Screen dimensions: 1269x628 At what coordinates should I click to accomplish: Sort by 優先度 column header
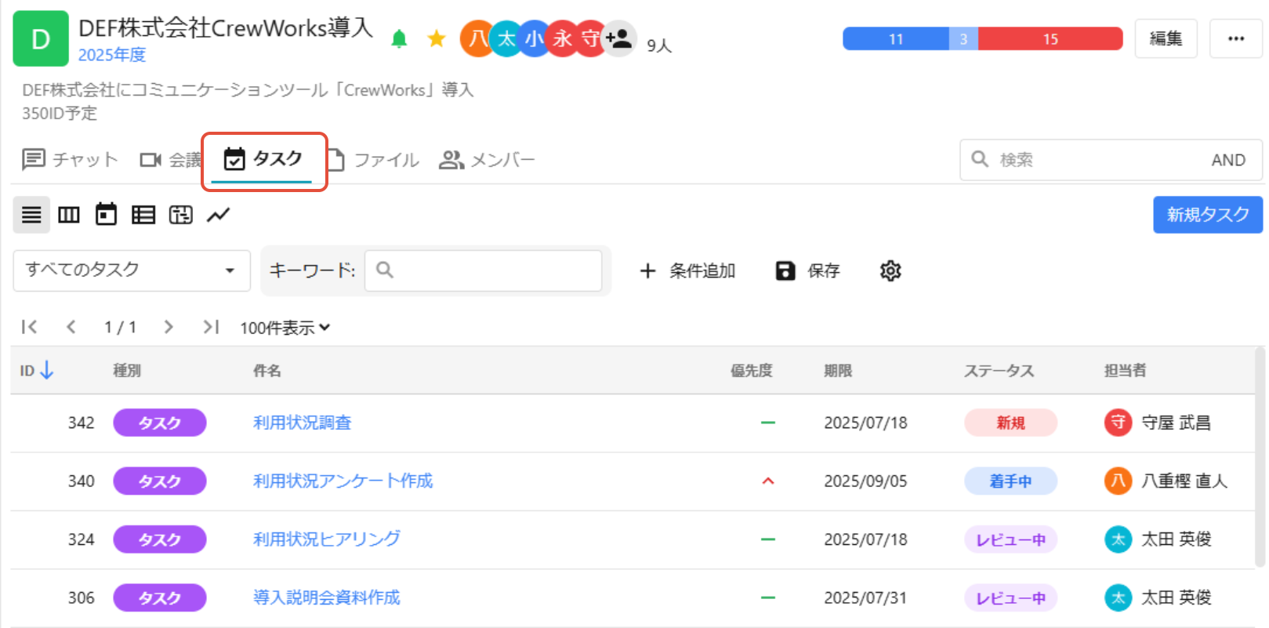[752, 371]
